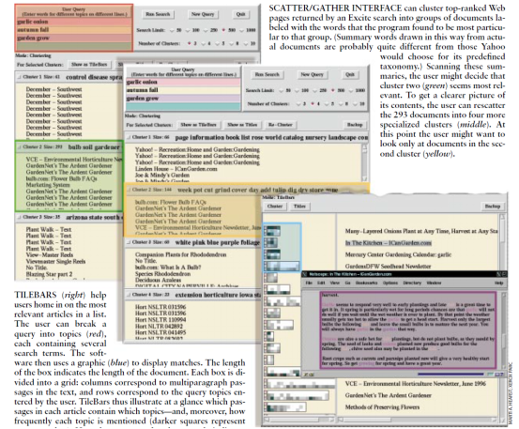This screenshot has width=519, height=429.
Task: Click the scroll-up arrow of the Cluster 1 Yahoo! list
Action: tap(364, 147)
